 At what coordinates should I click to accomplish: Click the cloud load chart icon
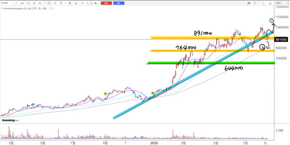[x=263, y=3]
